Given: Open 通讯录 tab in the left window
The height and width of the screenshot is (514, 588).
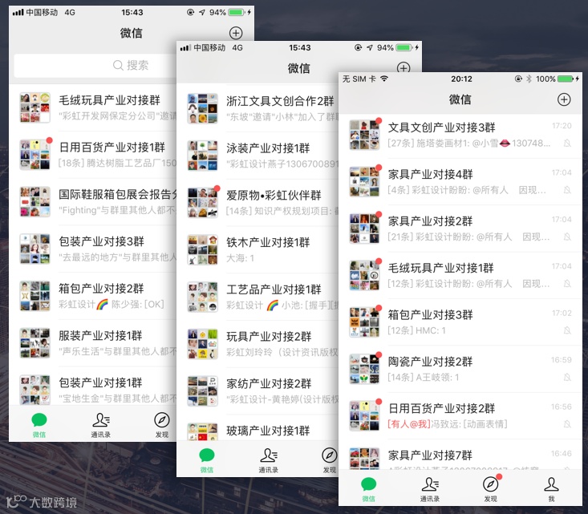Looking at the screenshot, I should point(100,425).
